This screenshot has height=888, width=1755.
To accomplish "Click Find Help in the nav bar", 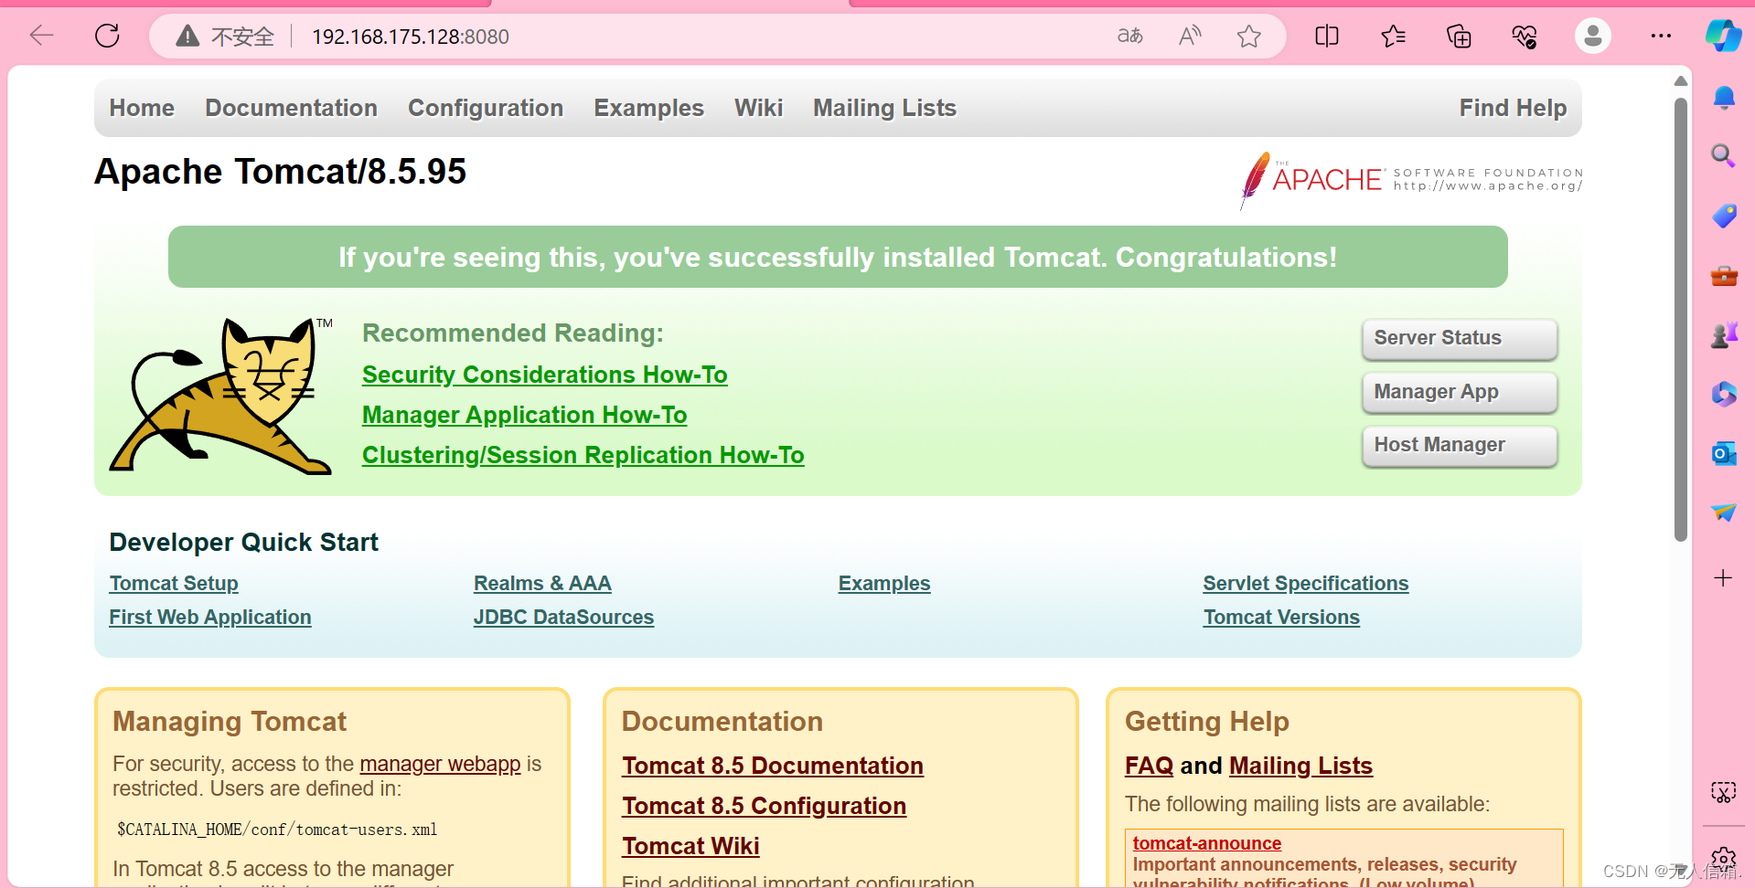I will coord(1513,108).
